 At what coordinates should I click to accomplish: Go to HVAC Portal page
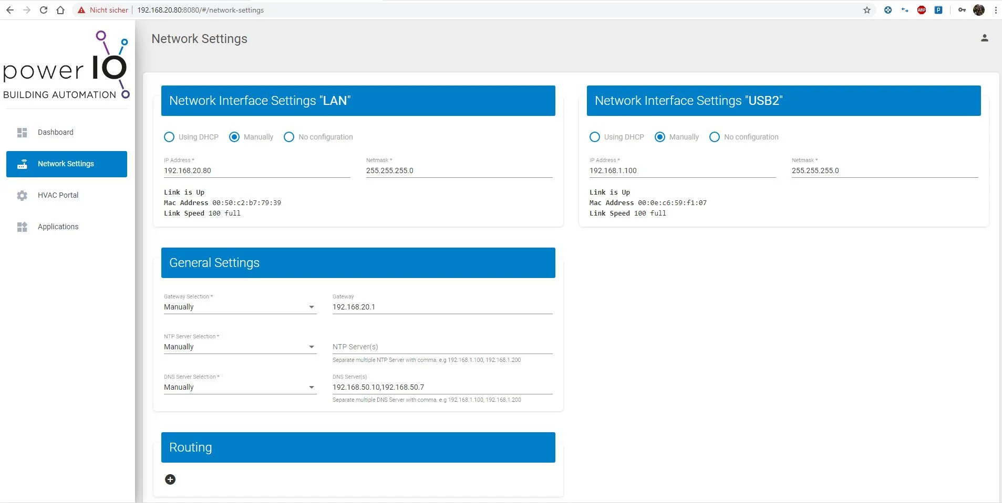(58, 195)
